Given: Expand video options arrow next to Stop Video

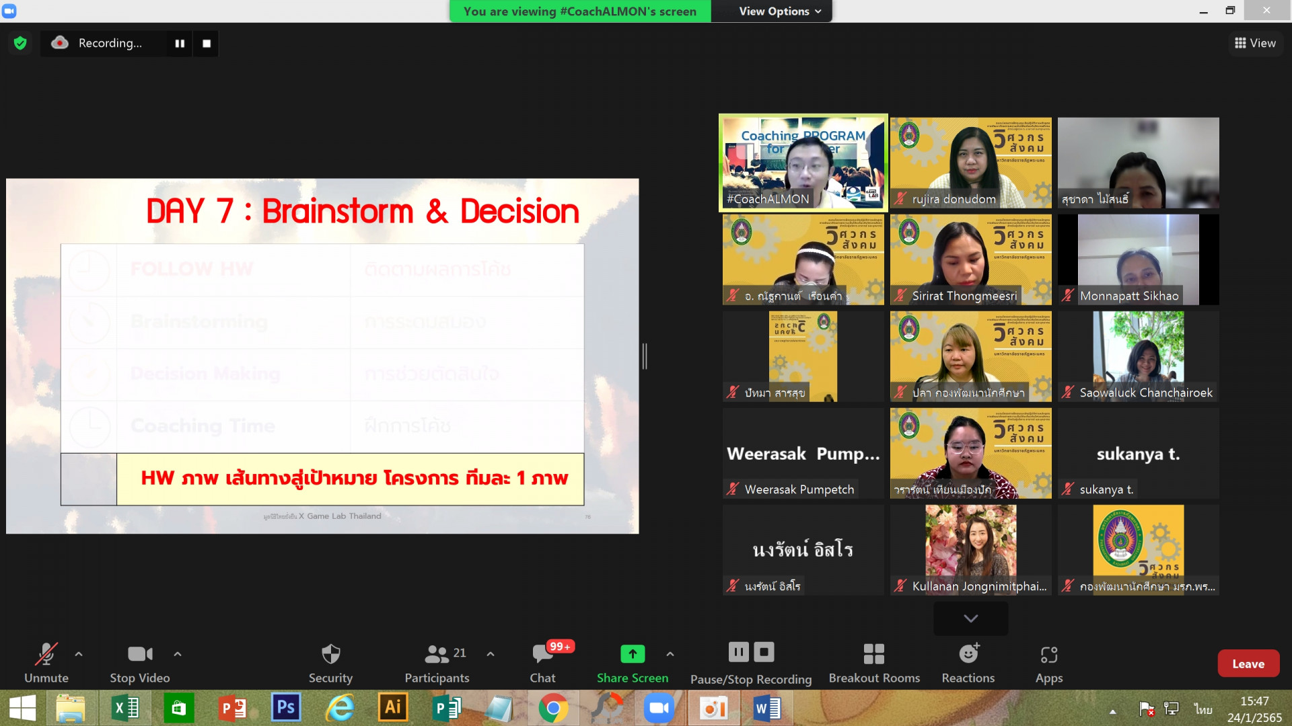Looking at the screenshot, I should (178, 653).
